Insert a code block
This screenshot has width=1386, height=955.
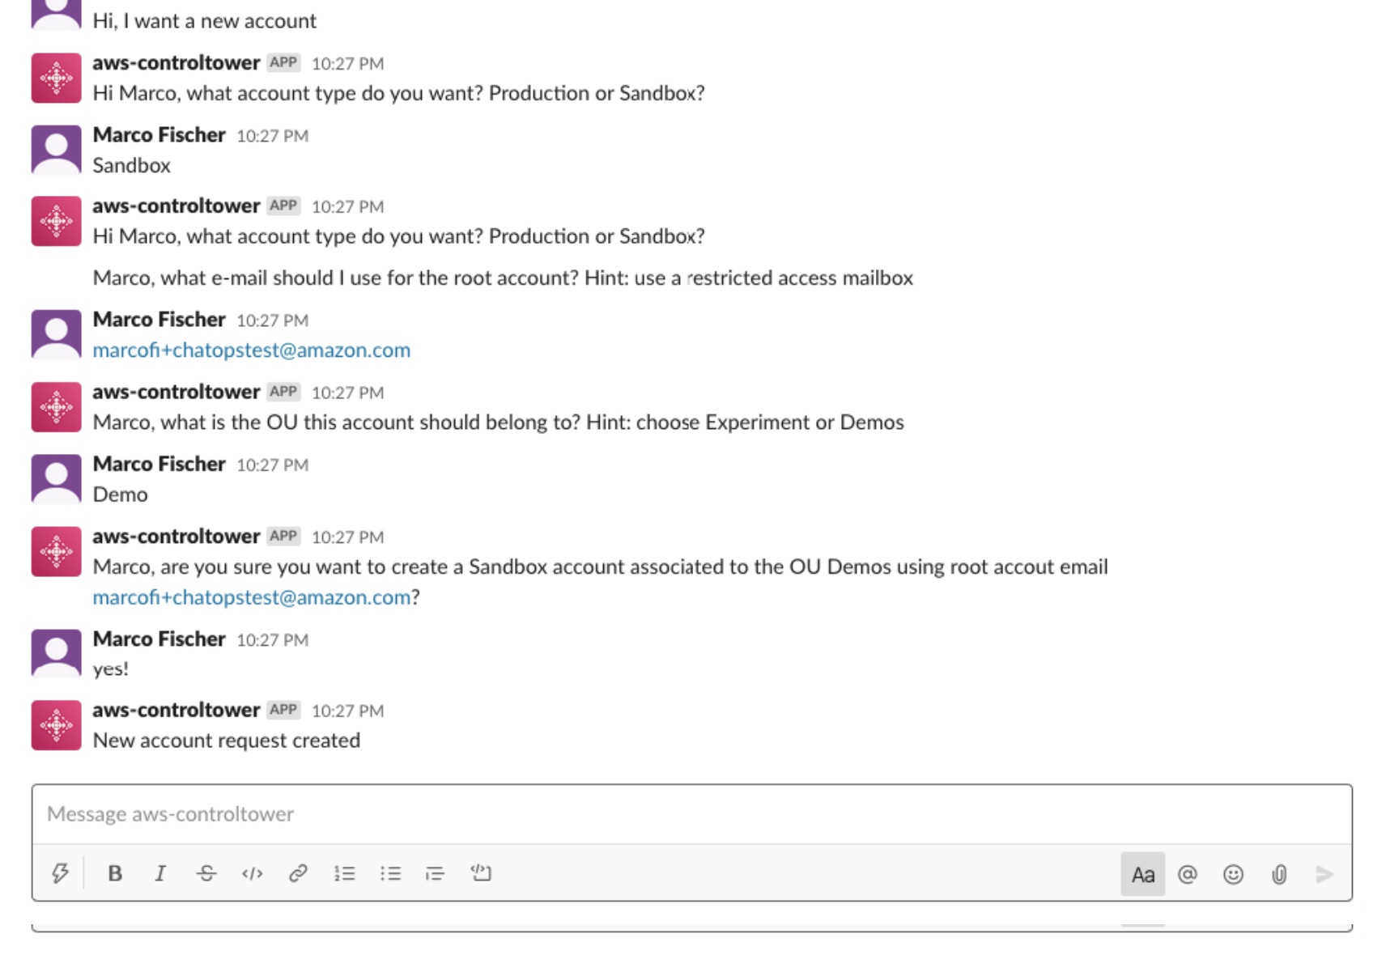coord(481,872)
